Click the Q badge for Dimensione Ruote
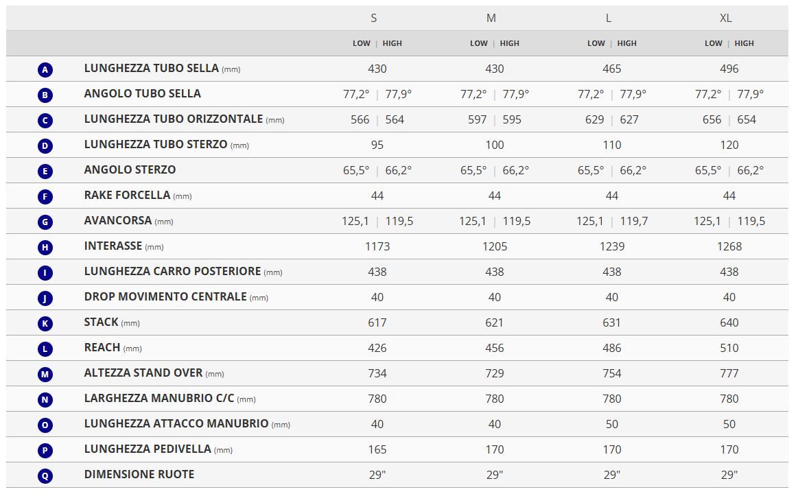Image resolution: width=798 pixels, height=494 pixels. click(x=45, y=475)
